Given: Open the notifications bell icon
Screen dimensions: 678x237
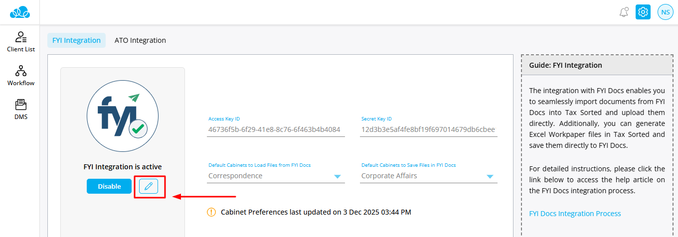Looking at the screenshot, I should tap(624, 12).
